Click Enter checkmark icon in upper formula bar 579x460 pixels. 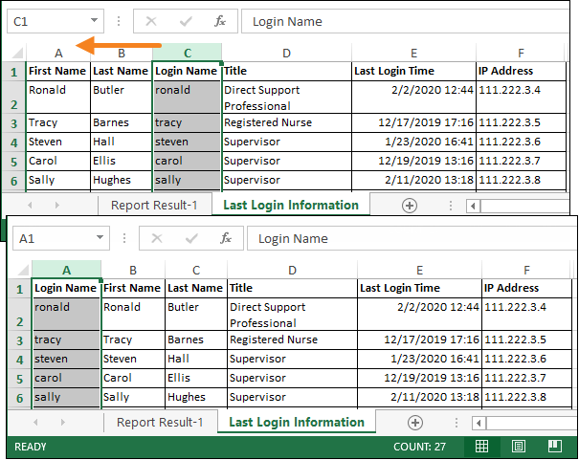(x=186, y=21)
